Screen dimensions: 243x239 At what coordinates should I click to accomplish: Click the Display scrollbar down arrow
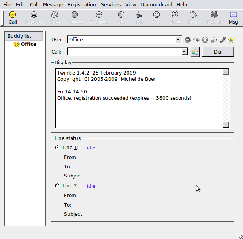pyautogui.click(x=226, y=125)
